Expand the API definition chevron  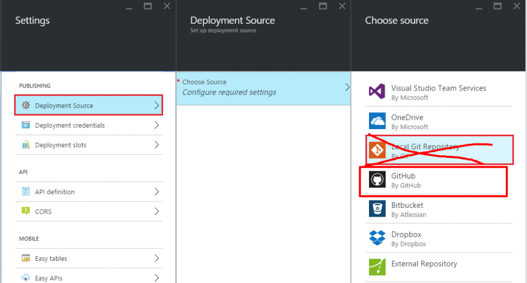pos(156,191)
